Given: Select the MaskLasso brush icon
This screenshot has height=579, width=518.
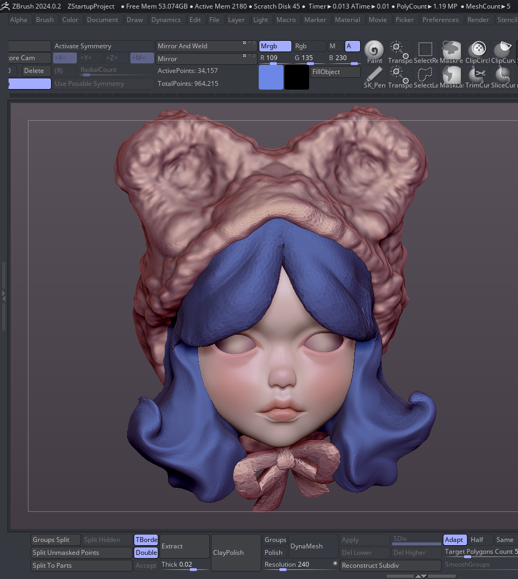Looking at the screenshot, I should 451,76.
